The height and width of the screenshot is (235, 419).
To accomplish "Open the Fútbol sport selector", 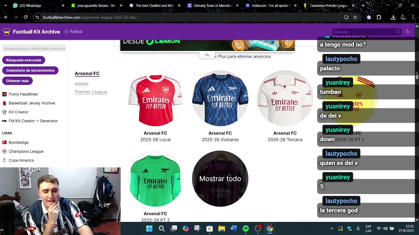I will (73, 32).
